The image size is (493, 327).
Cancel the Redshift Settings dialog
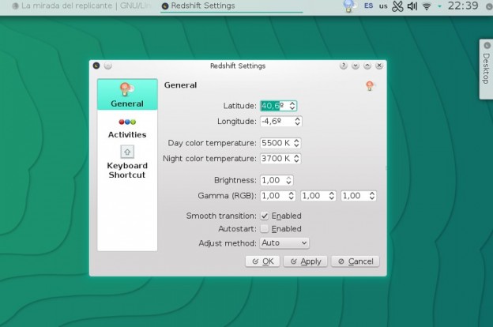tap(356, 261)
